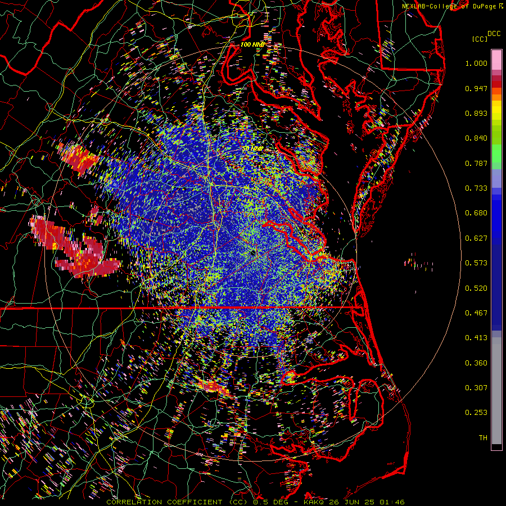Select the 1.000 scale value
506x506 pixels.
(476, 63)
